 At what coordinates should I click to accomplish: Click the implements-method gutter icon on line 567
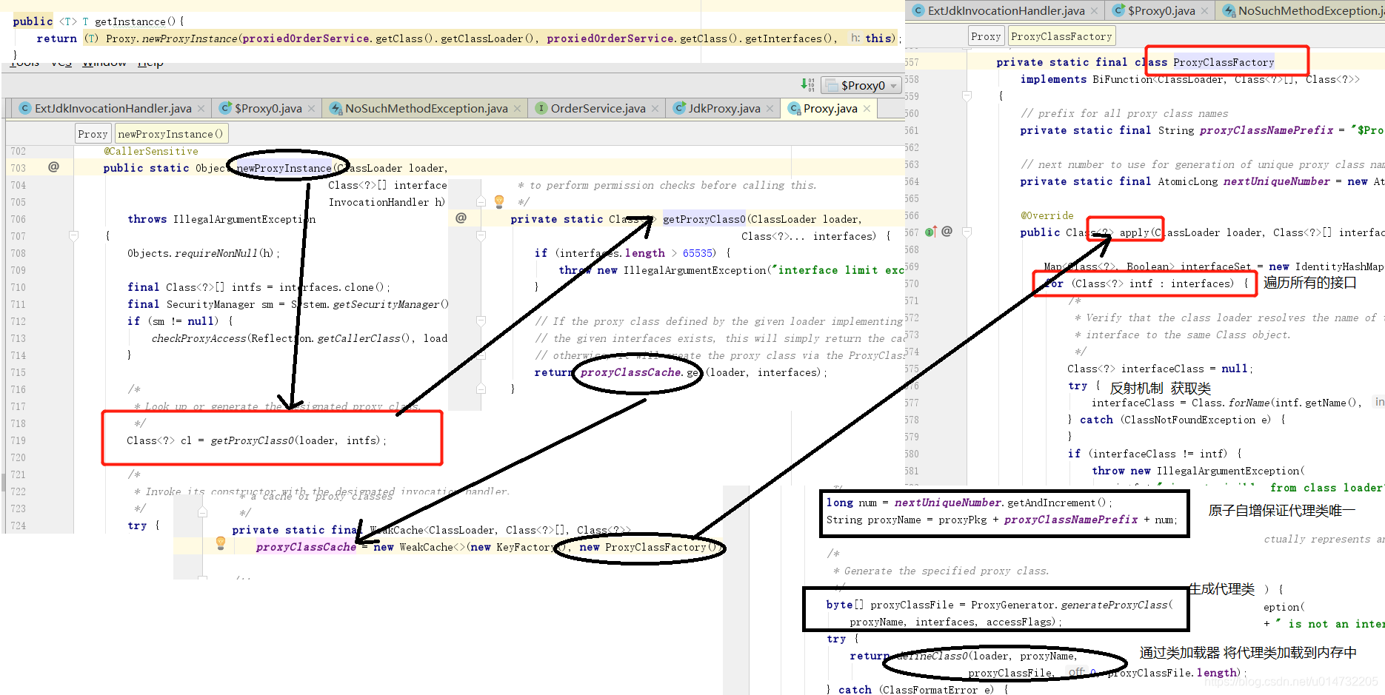point(931,232)
